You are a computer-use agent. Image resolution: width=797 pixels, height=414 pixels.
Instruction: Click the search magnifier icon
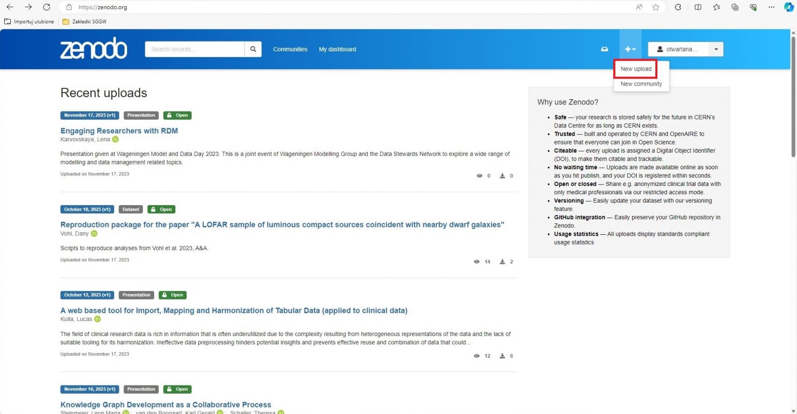(253, 49)
